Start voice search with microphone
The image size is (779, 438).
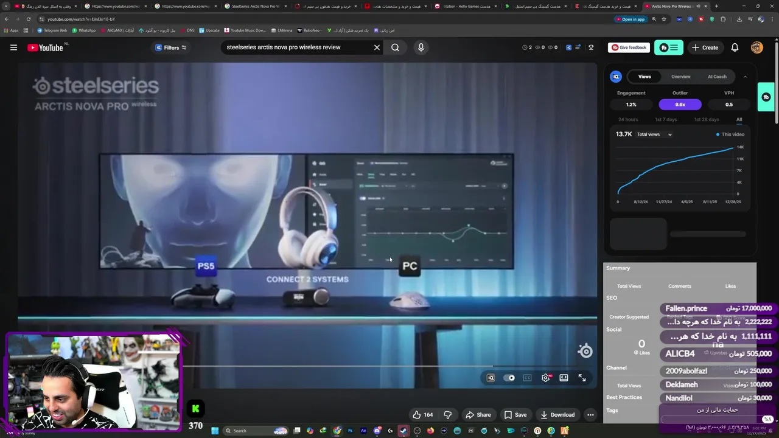[x=421, y=47]
